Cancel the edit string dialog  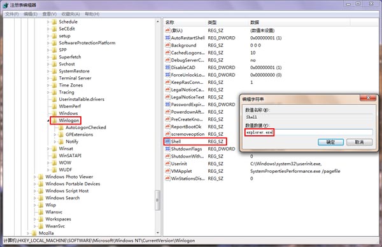tap(359, 142)
